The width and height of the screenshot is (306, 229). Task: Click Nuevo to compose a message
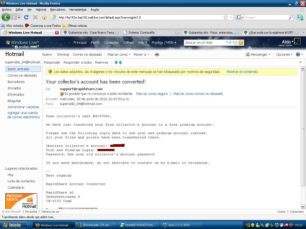tap(47, 55)
